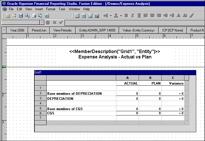Screen dimensions: 205x141
Task: Click the Italic formatting icon
Action: click(x=133, y=16)
